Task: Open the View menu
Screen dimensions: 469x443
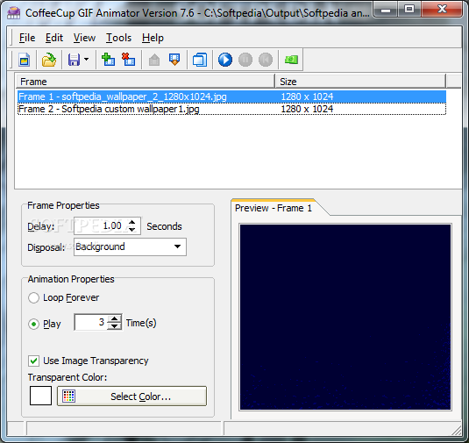Action: 85,38
